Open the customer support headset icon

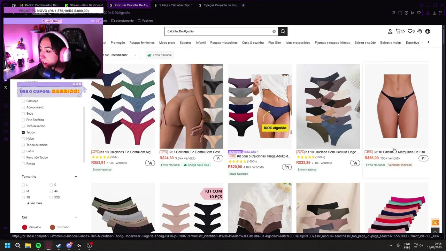pos(420,31)
